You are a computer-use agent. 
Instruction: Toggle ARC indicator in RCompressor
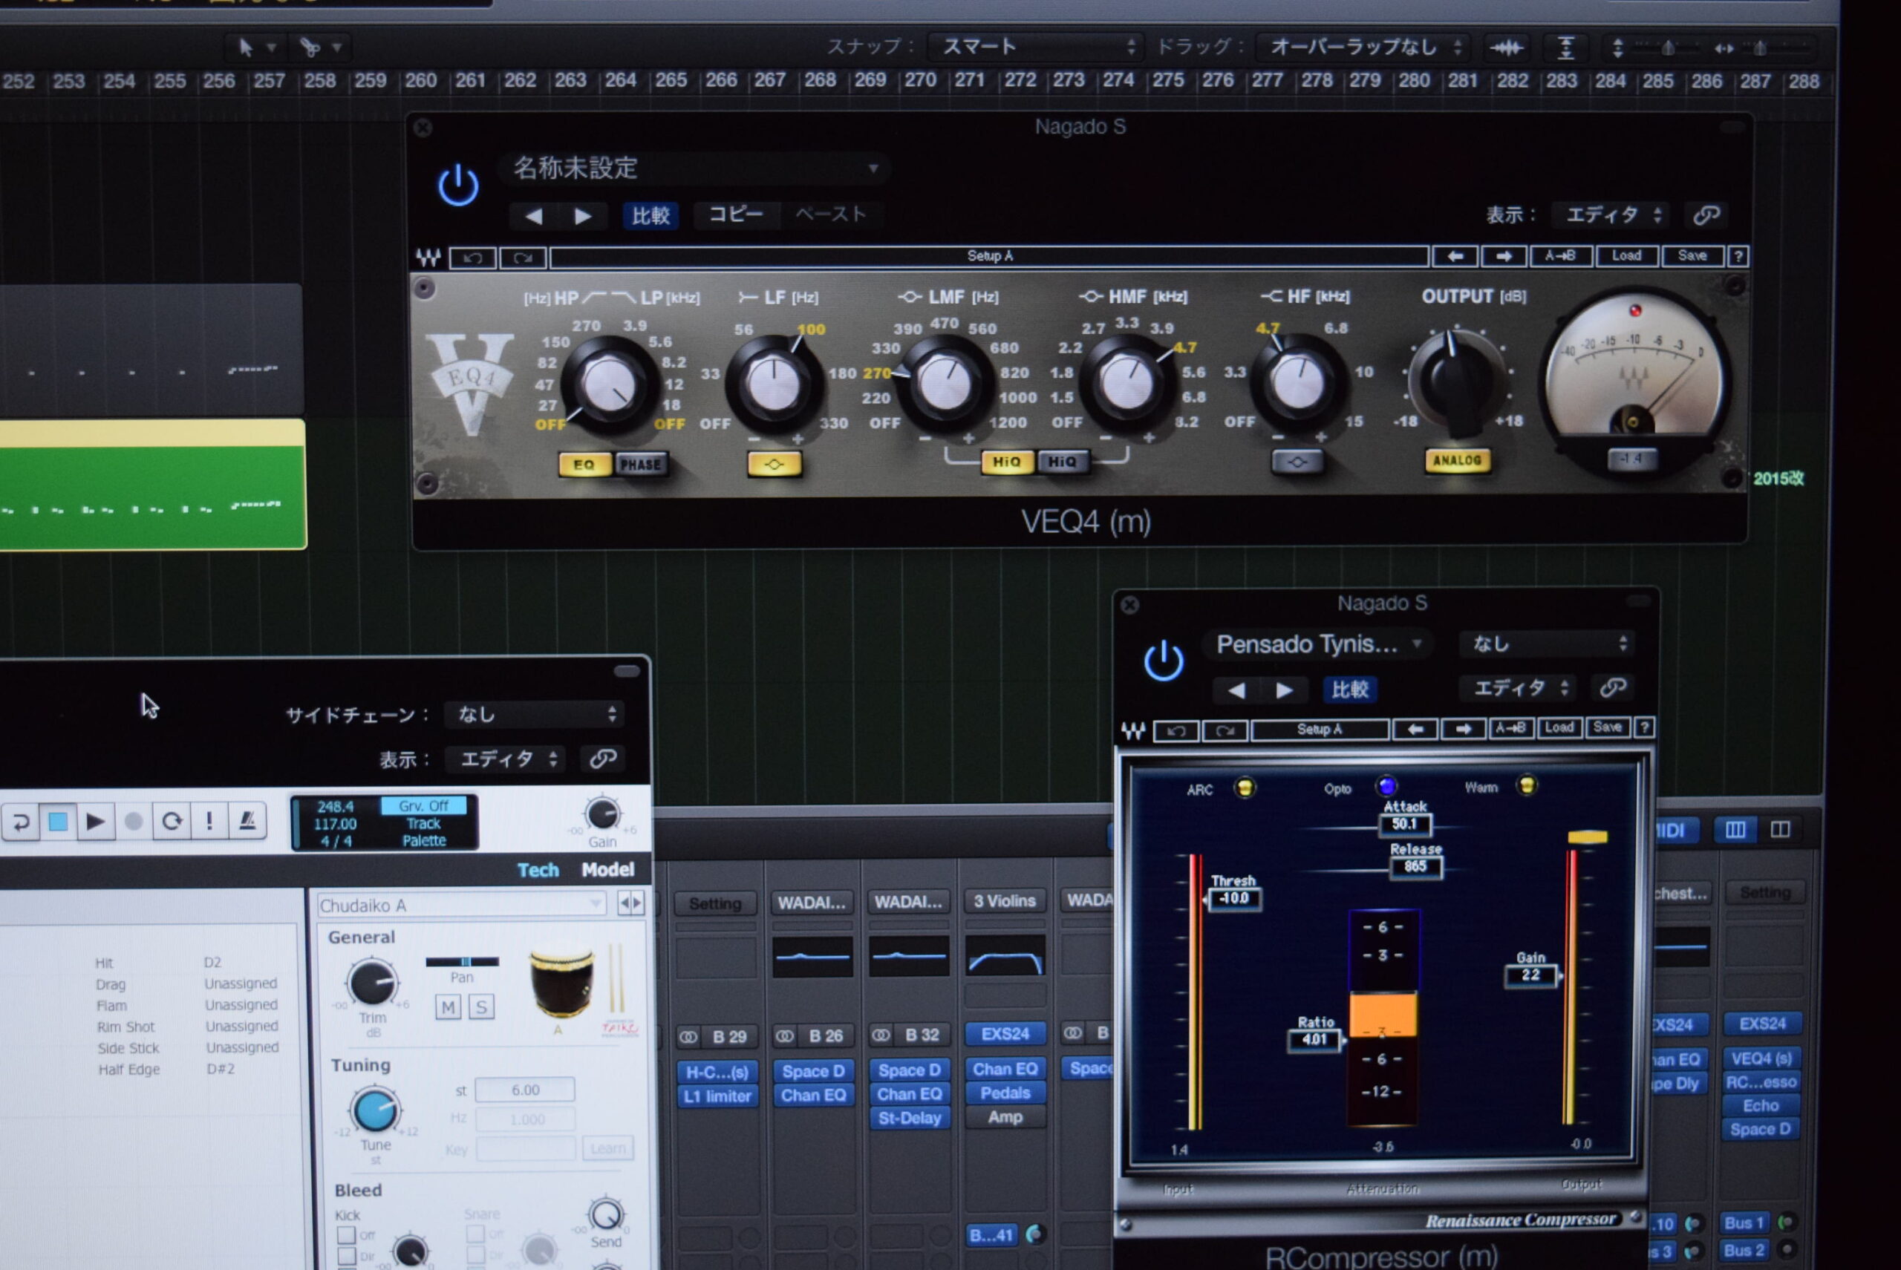point(1245,788)
